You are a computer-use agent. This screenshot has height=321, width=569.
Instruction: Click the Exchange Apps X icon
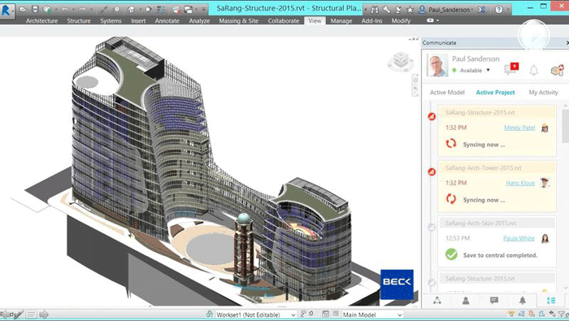point(482,10)
